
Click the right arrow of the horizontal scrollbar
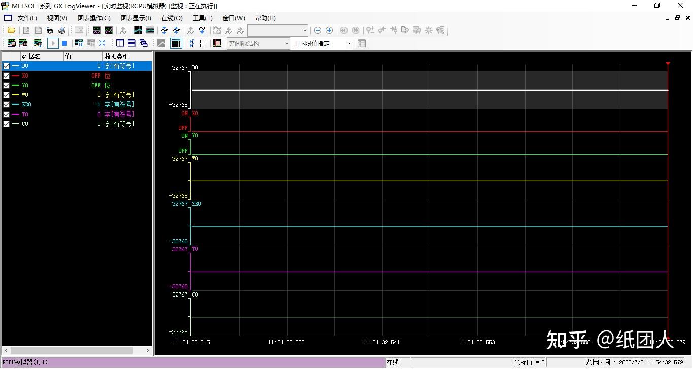click(147, 350)
